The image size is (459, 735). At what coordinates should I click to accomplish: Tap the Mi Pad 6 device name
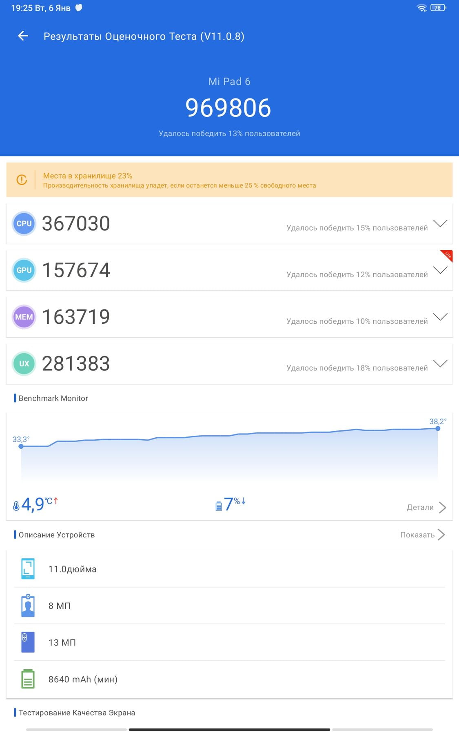pyautogui.click(x=229, y=82)
